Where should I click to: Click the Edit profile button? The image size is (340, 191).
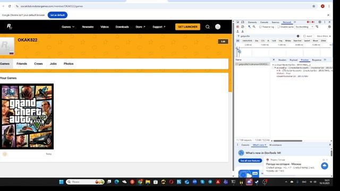(x=223, y=41)
